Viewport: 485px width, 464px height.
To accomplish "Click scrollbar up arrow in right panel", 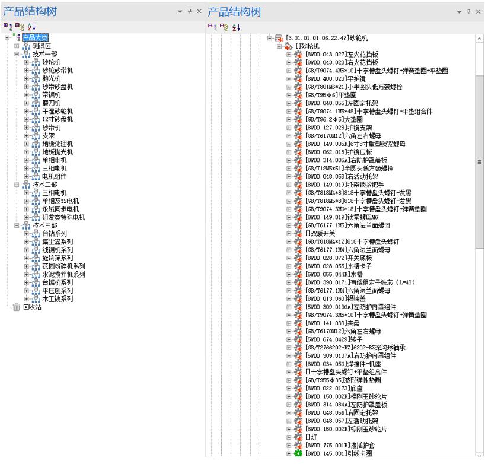I will 479,39.
